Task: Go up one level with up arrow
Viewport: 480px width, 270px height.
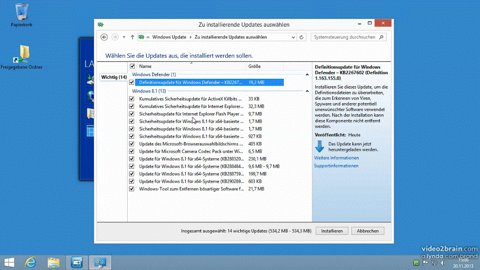Action: (x=132, y=37)
